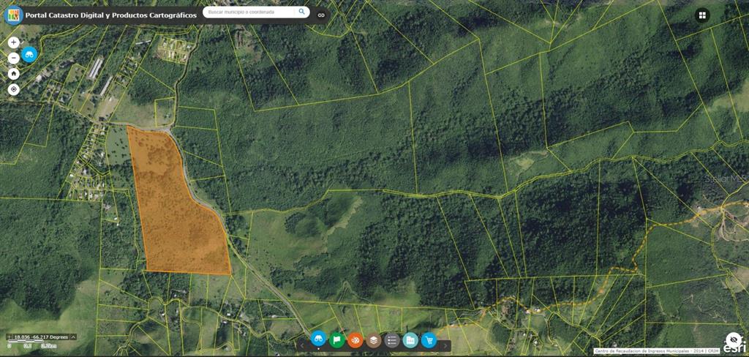Click the link chain icon next to search
Screen dimensions: 749x357
pyautogui.click(x=320, y=14)
